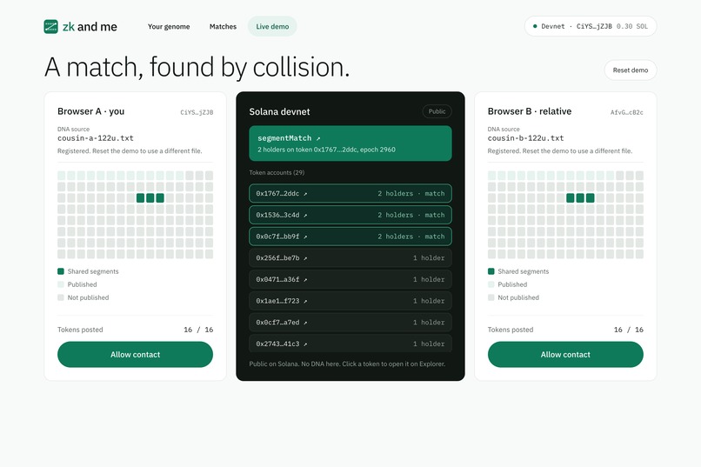Click the AfvG…cB2c address in Browser B header
The height and width of the screenshot is (467, 701).
(627, 112)
